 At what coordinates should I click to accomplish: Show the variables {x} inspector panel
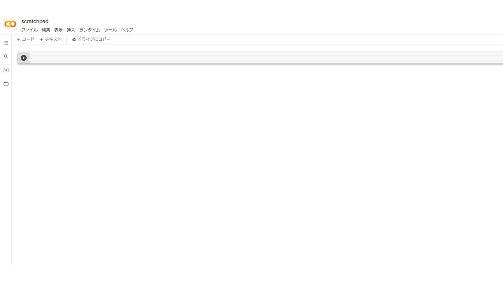coord(6,70)
